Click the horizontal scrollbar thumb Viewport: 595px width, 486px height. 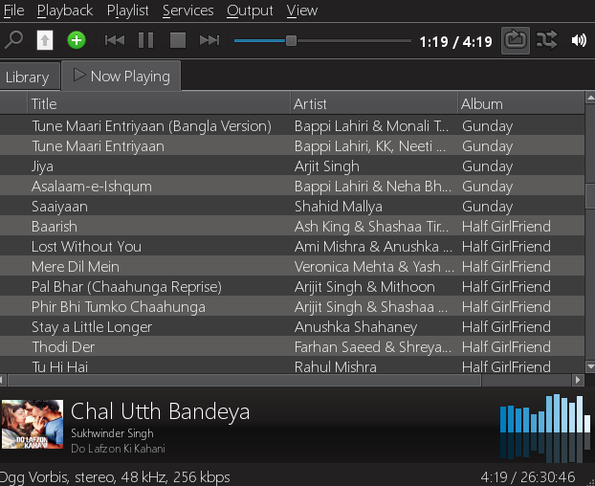(244, 380)
